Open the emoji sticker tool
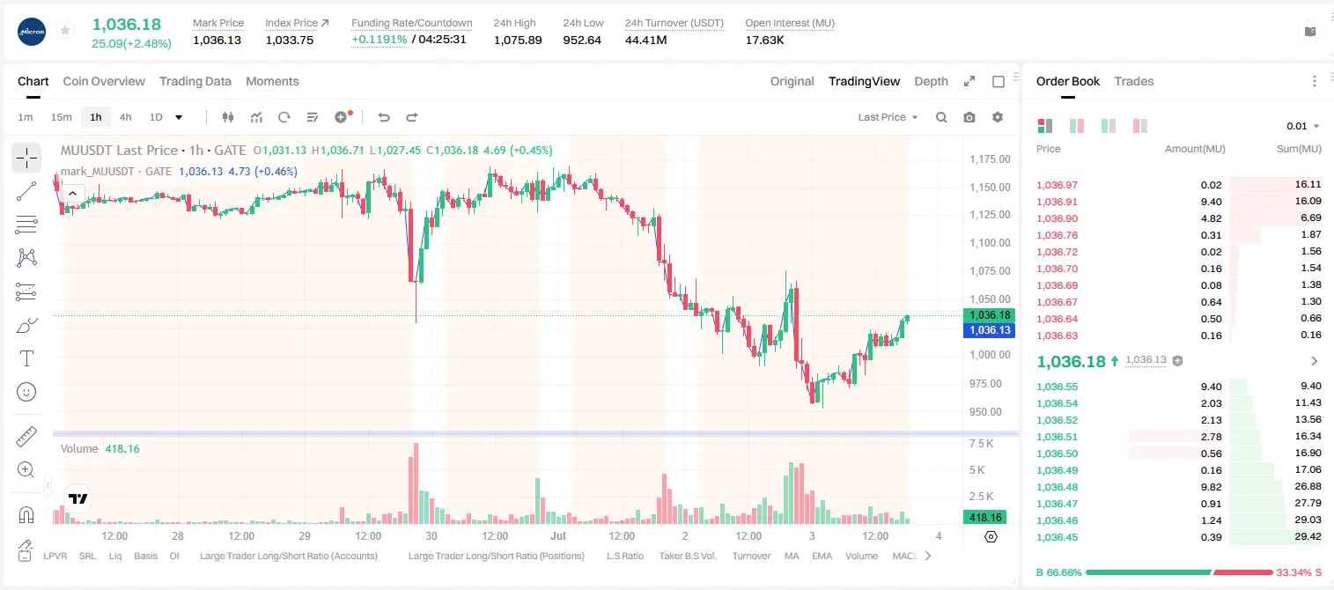The image size is (1334, 590). tap(26, 392)
